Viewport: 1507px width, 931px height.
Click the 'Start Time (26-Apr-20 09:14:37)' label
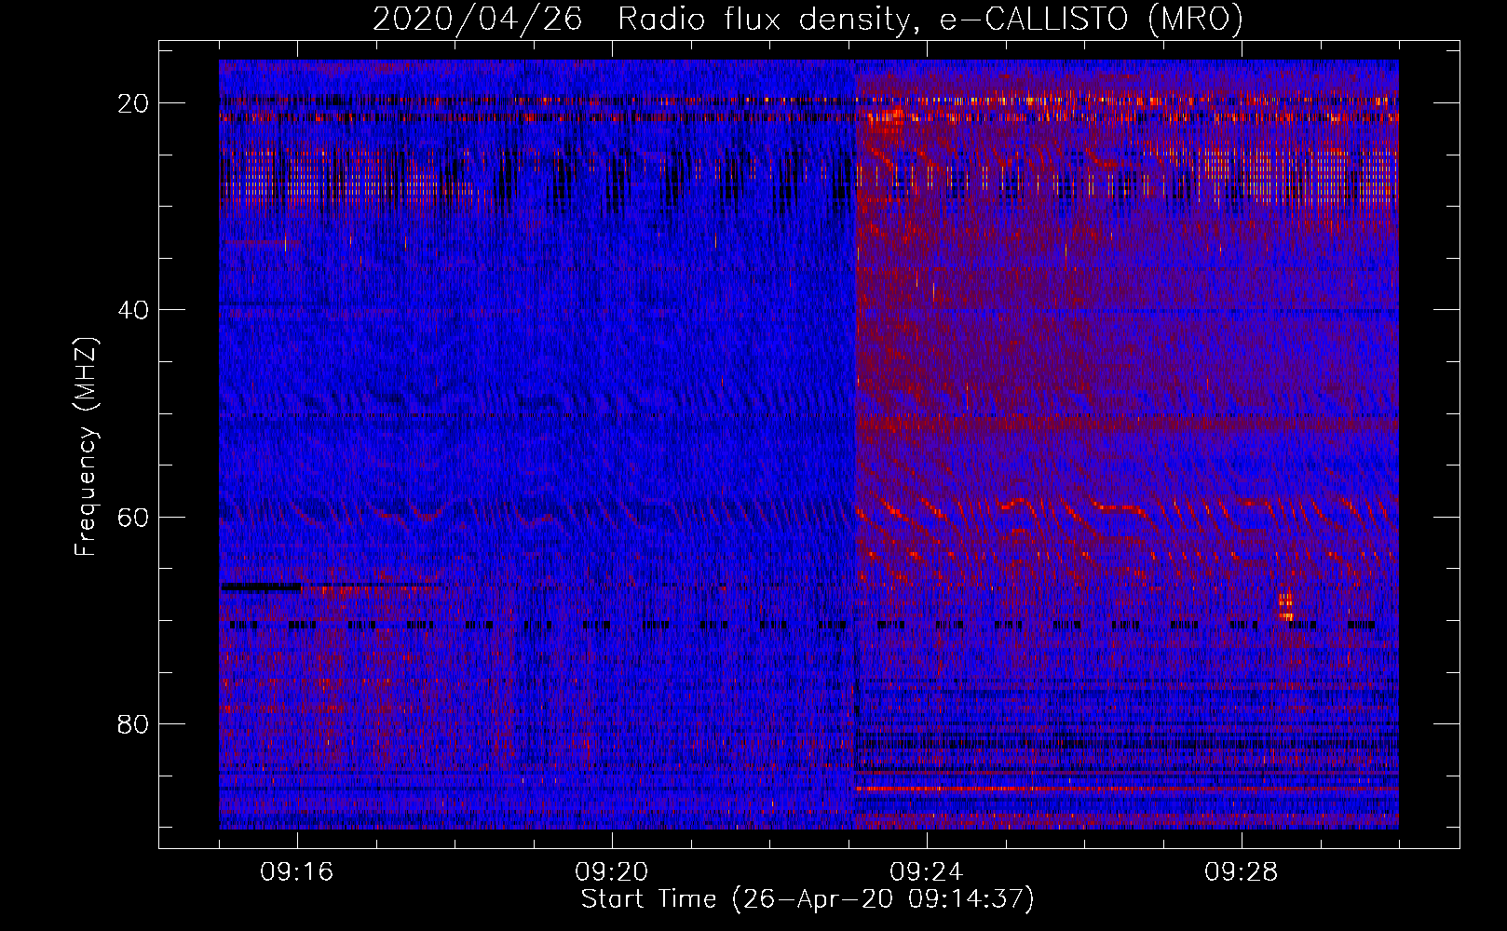click(x=808, y=899)
